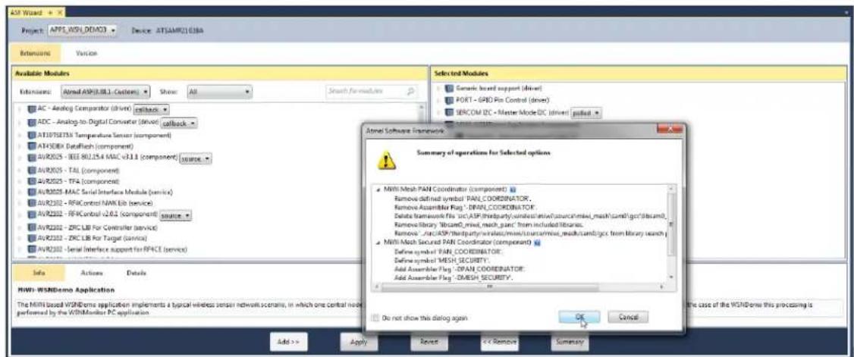Click the Add >> button
Screen dimensions: 854x357
tap(289, 343)
